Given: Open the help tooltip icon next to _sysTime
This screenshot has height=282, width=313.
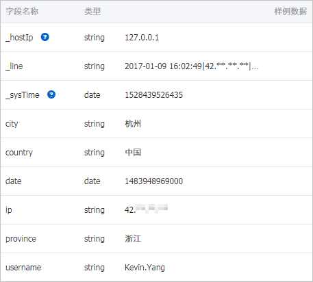Looking at the screenshot, I should click(x=51, y=94).
